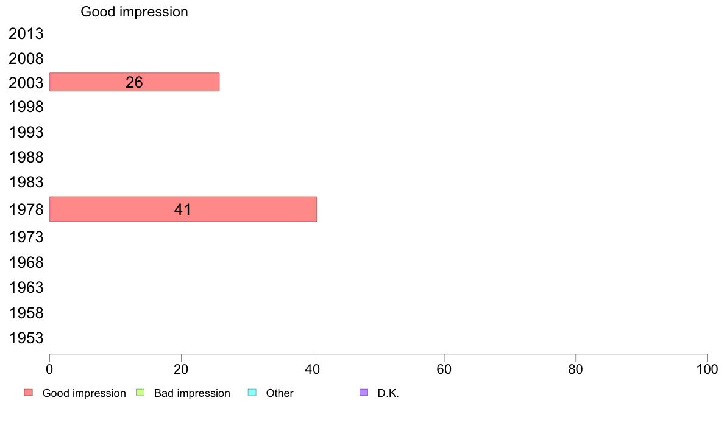Click the Good impression chart title
The height and width of the screenshot is (448, 724).
(x=134, y=12)
